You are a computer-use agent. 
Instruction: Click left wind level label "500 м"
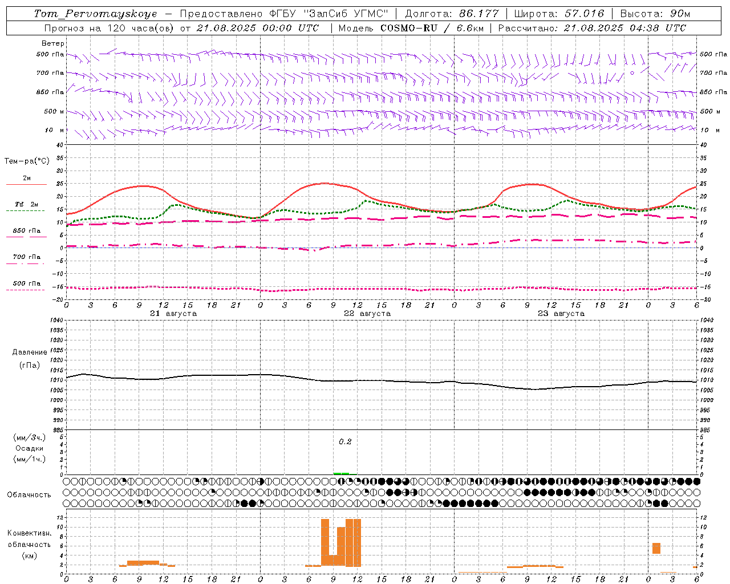coord(54,111)
